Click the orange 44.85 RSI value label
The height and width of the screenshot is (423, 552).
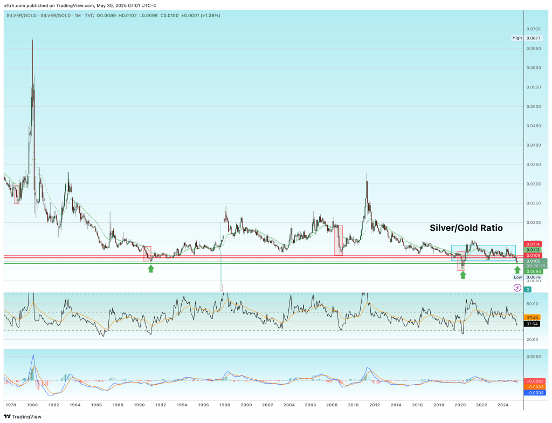click(533, 317)
